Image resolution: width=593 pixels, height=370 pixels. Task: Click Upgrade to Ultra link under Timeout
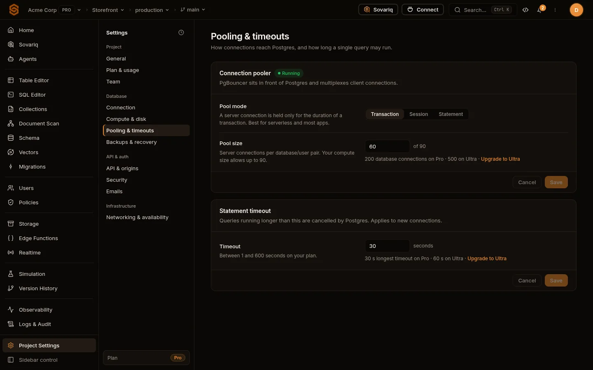pos(487,259)
